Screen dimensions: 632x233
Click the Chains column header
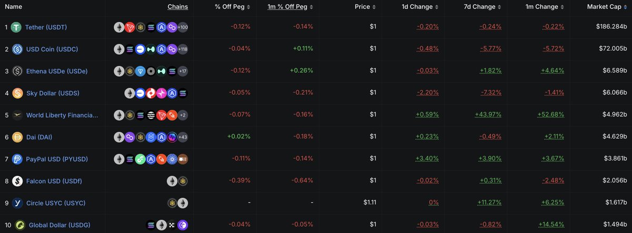(177, 7)
